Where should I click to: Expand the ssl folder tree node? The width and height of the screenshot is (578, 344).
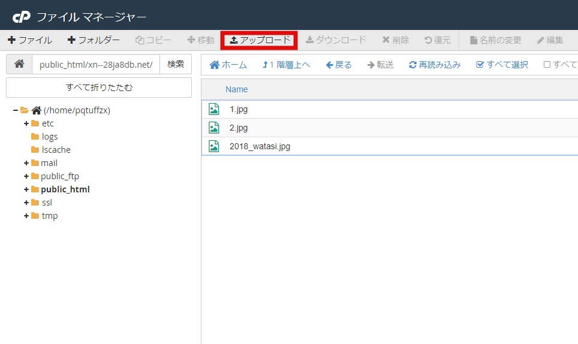[x=26, y=203]
